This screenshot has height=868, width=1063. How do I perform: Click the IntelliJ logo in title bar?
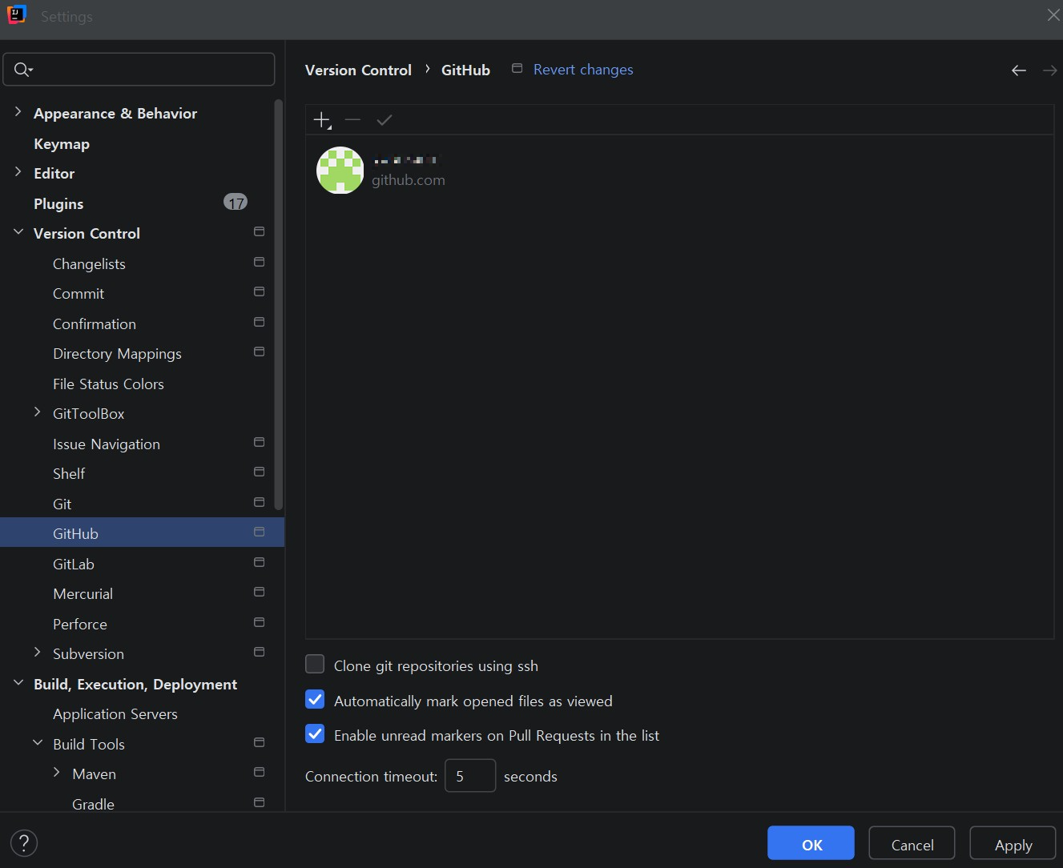click(x=16, y=15)
